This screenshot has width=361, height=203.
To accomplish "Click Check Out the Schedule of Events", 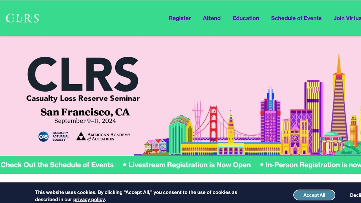I will point(57,165).
